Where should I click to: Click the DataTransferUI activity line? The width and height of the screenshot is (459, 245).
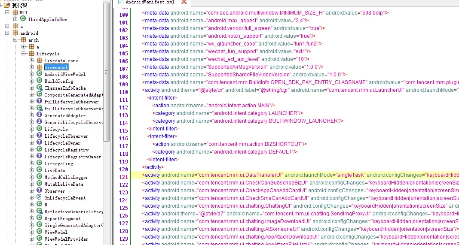(x=294, y=175)
